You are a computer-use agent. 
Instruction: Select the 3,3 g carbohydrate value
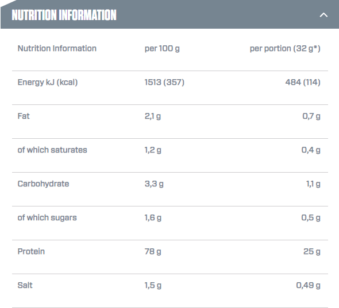[154, 184]
